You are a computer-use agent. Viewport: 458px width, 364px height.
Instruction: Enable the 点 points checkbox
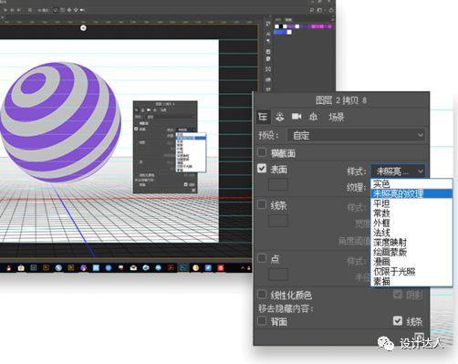coord(262,258)
